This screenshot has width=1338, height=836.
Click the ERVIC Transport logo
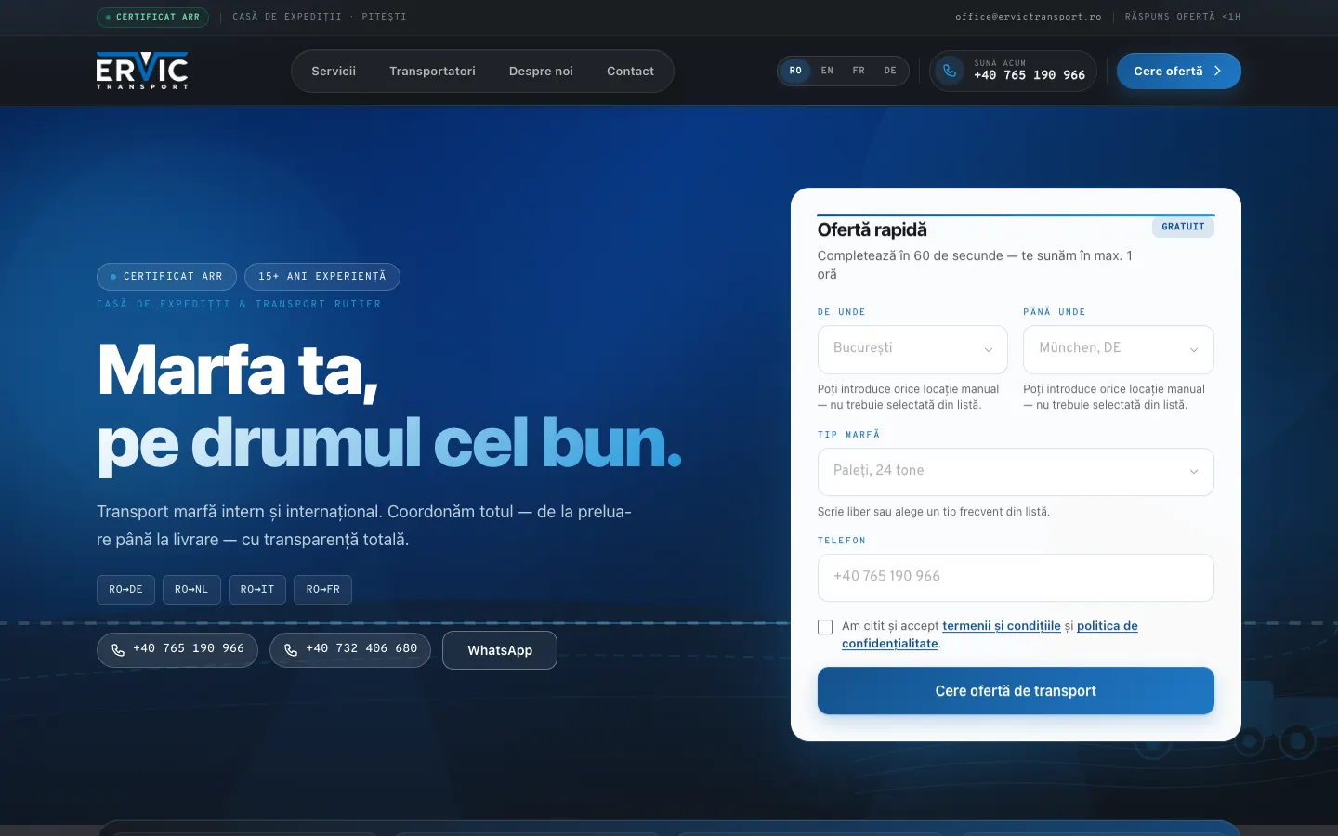(142, 71)
